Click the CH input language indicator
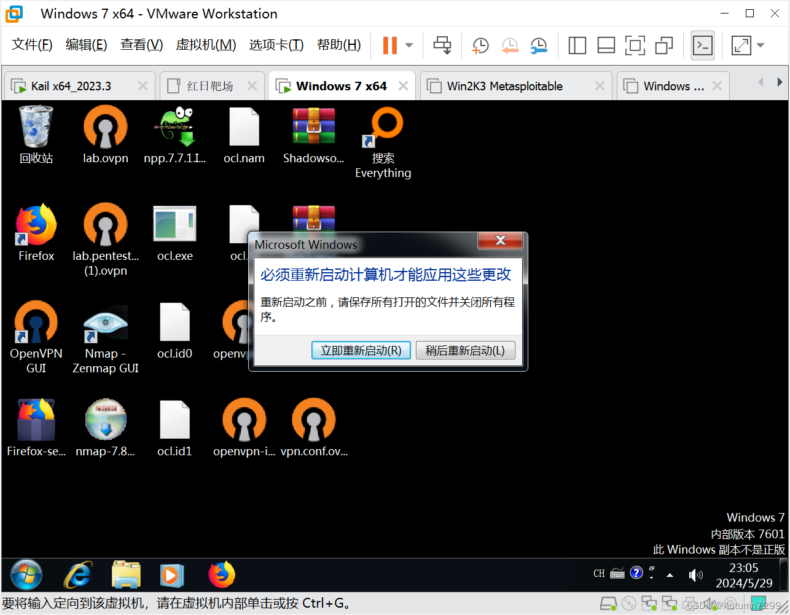790x615 pixels. pos(599,574)
